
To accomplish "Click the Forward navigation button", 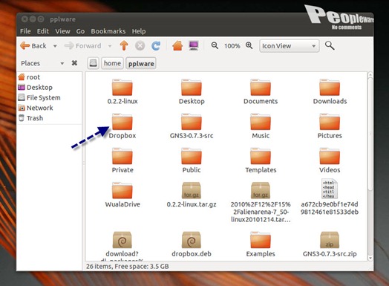I will (82, 46).
